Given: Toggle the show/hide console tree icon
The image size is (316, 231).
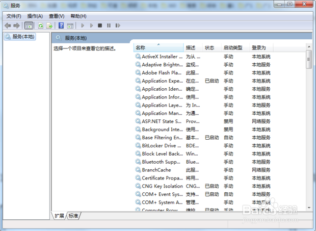Looking at the screenshot, I should [29, 25].
